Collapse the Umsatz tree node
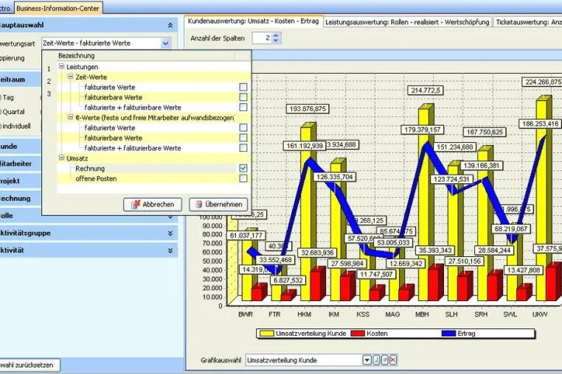The height and width of the screenshot is (374, 562). coord(61,158)
